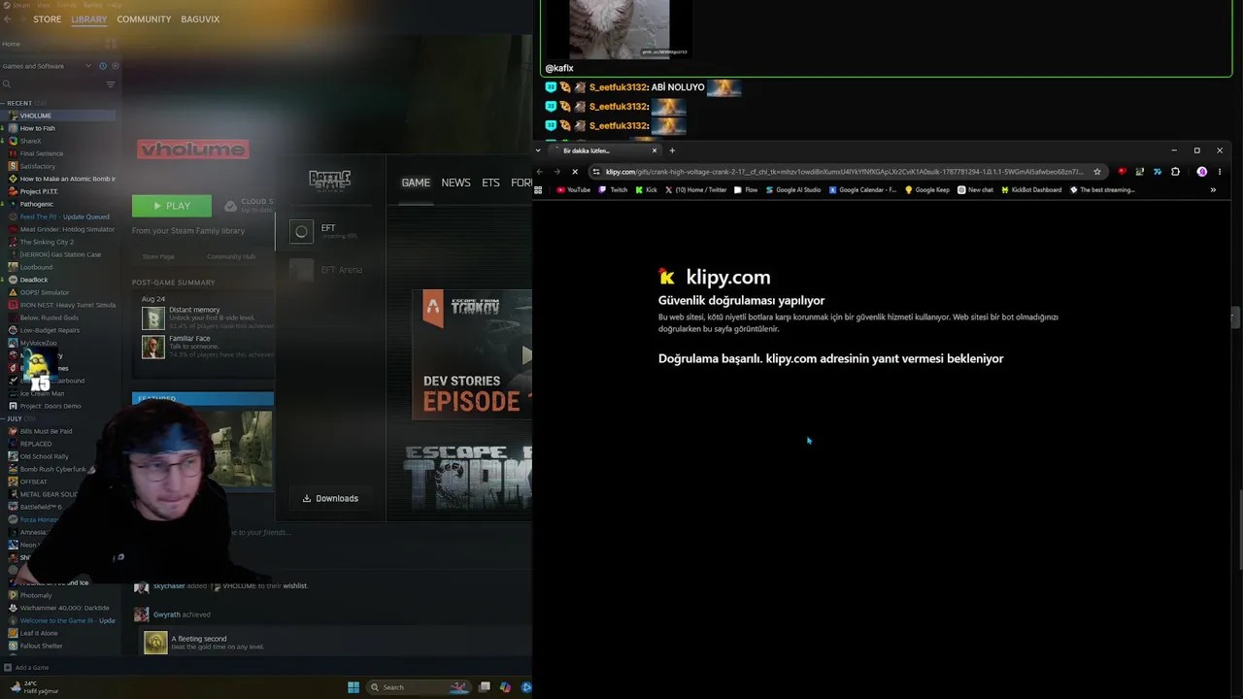The height and width of the screenshot is (699, 1243).
Task: Select Fallout Shelter in the library
Action: pyautogui.click(x=42, y=646)
